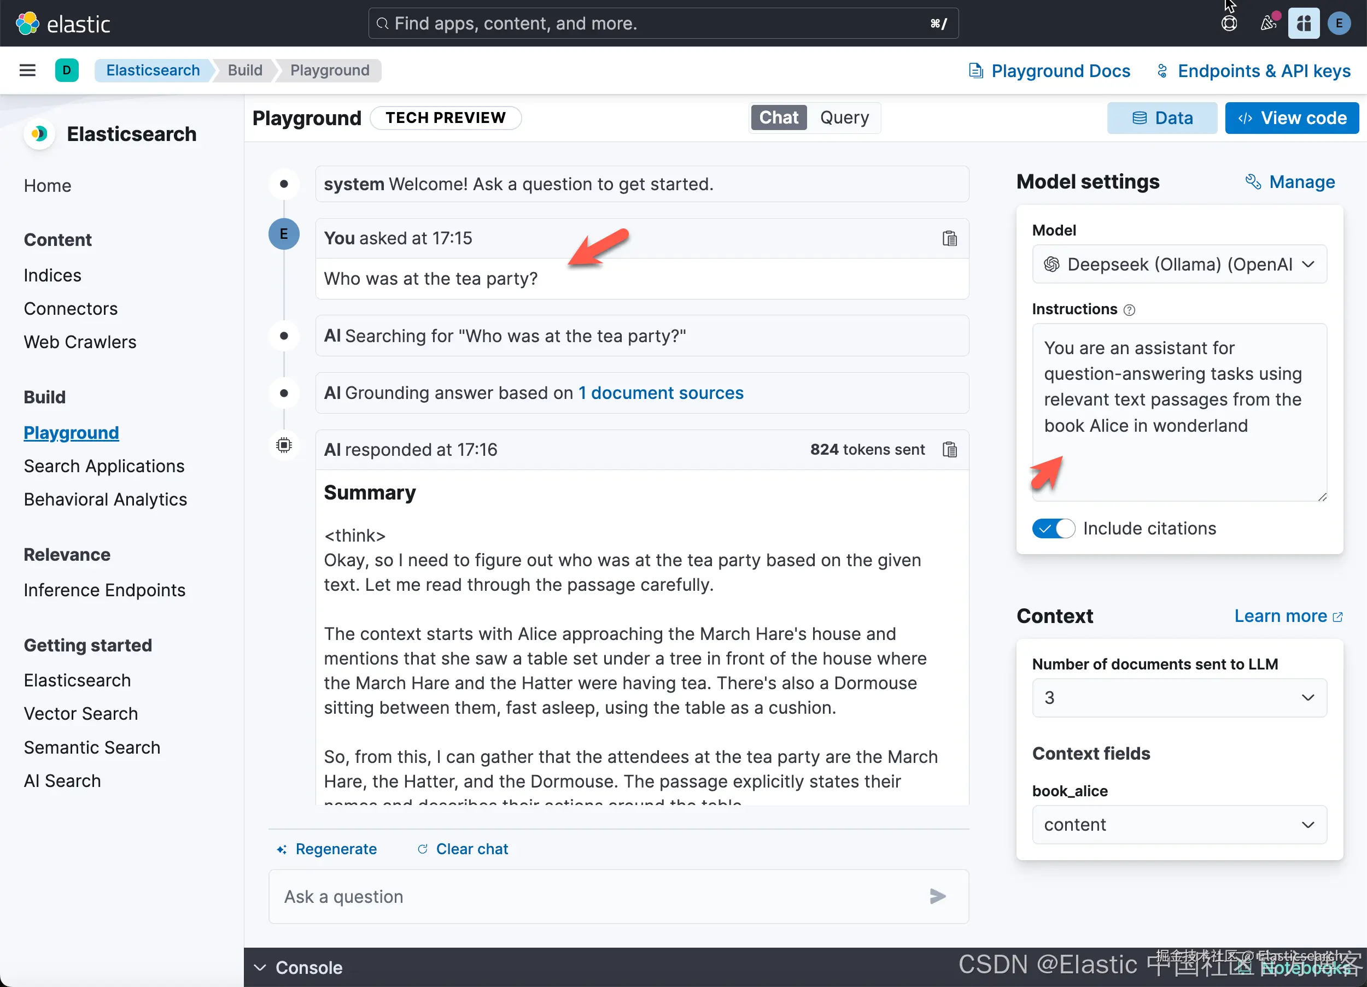Open the Model selection dropdown
Image resolution: width=1367 pixels, height=987 pixels.
click(x=1179, y=264)
